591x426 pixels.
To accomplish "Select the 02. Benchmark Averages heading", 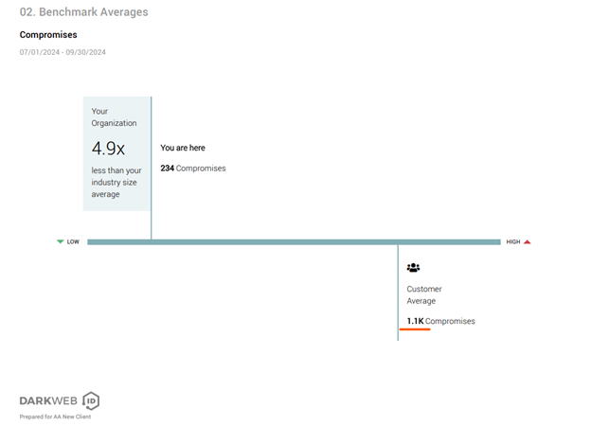I will (83, 12).
